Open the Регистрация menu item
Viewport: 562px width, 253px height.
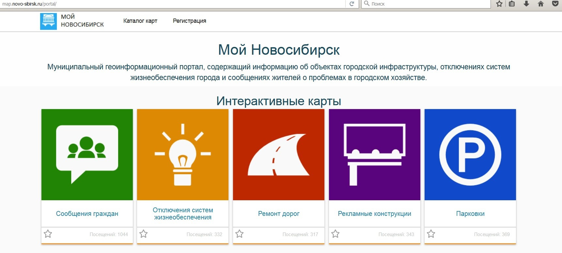(x=190, y=21)
